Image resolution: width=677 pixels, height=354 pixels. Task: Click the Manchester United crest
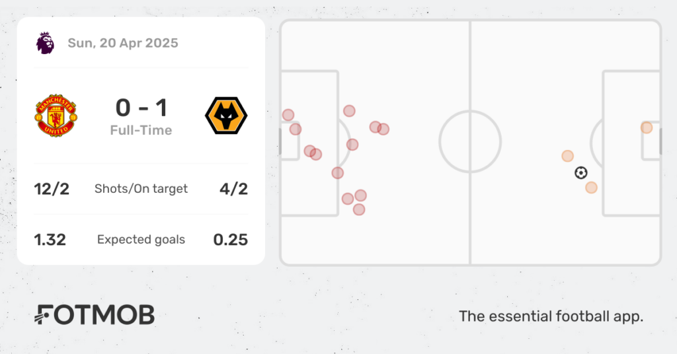coord(56,116)
